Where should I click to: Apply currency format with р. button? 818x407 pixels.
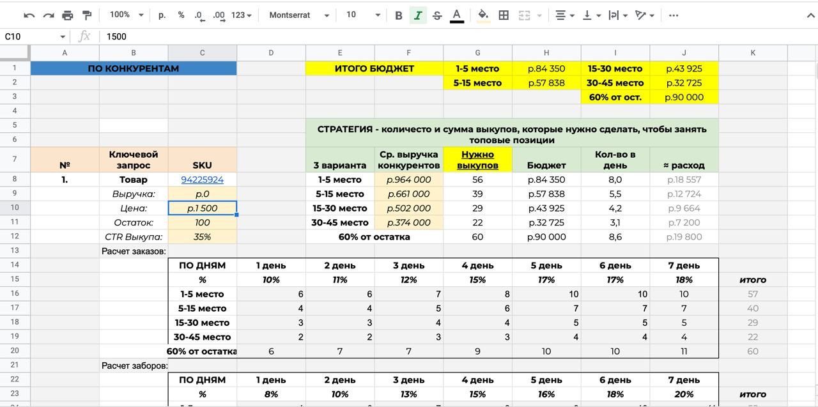[162, 15]
